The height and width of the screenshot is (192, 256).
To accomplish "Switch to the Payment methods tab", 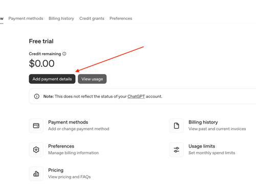I will click(x=26, y=18).
